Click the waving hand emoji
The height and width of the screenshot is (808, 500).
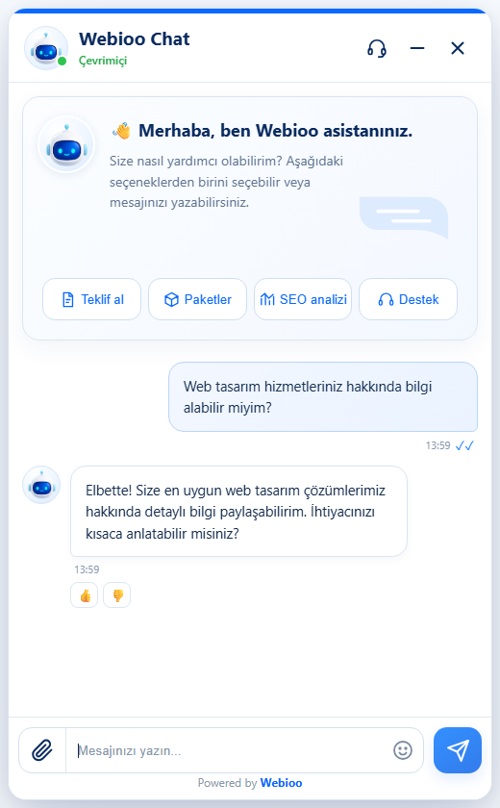(x=121, y=131)
